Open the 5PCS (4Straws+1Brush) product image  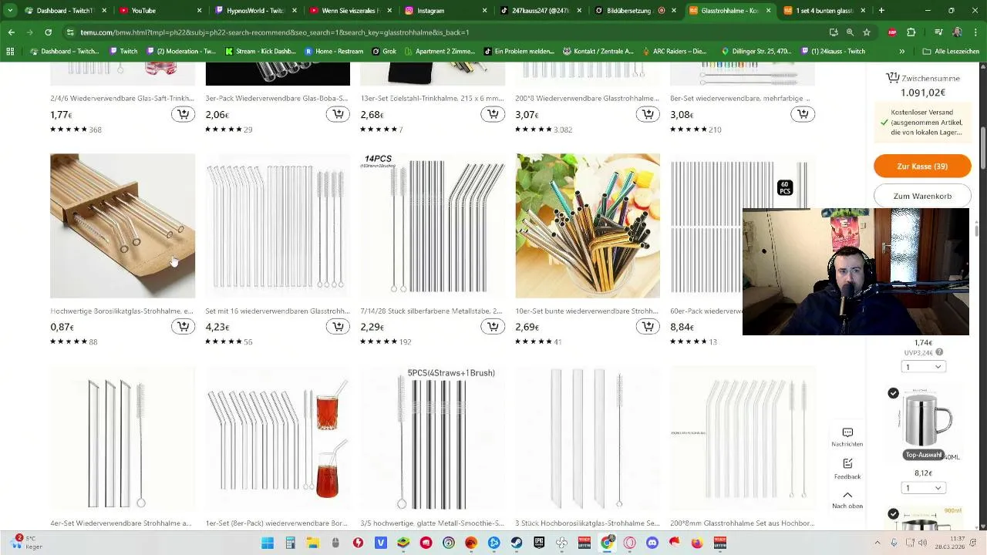click(433, 438)
